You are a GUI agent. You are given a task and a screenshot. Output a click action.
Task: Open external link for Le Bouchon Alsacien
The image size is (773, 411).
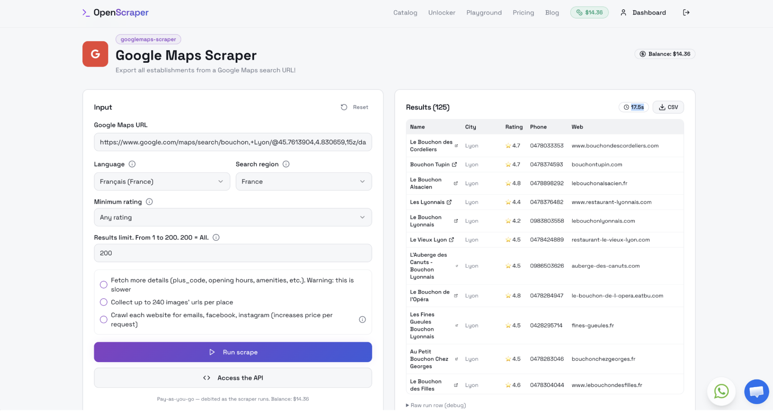[456, 183]
